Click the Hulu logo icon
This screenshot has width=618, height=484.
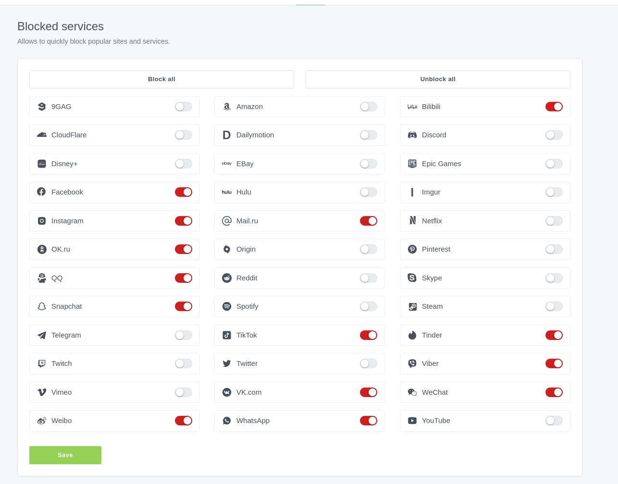(x=227, y=192)
